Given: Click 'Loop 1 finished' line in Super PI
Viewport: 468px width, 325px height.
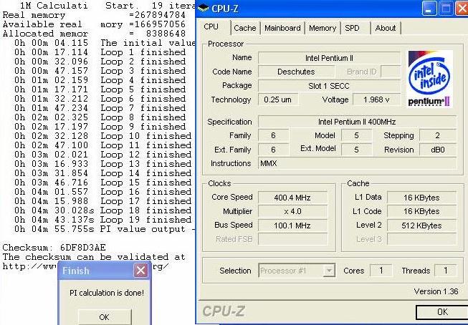Looking at the screenshot, I should (100, 52).
